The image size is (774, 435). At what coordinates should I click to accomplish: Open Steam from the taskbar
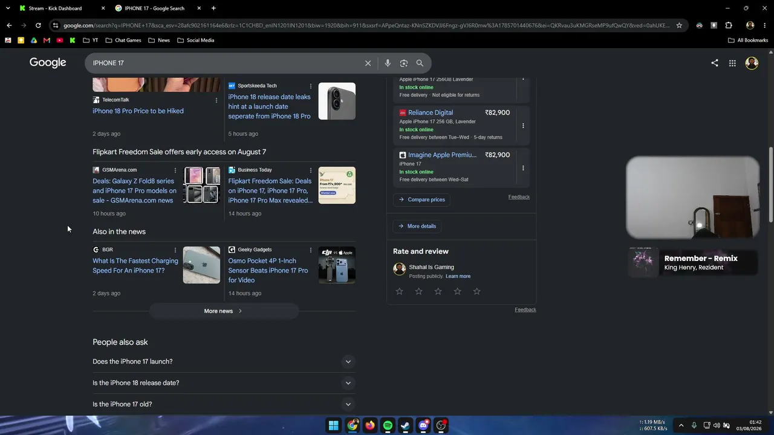tap(406, 425)
